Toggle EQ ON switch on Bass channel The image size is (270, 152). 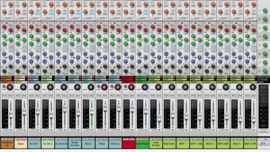tap(24, 47)
